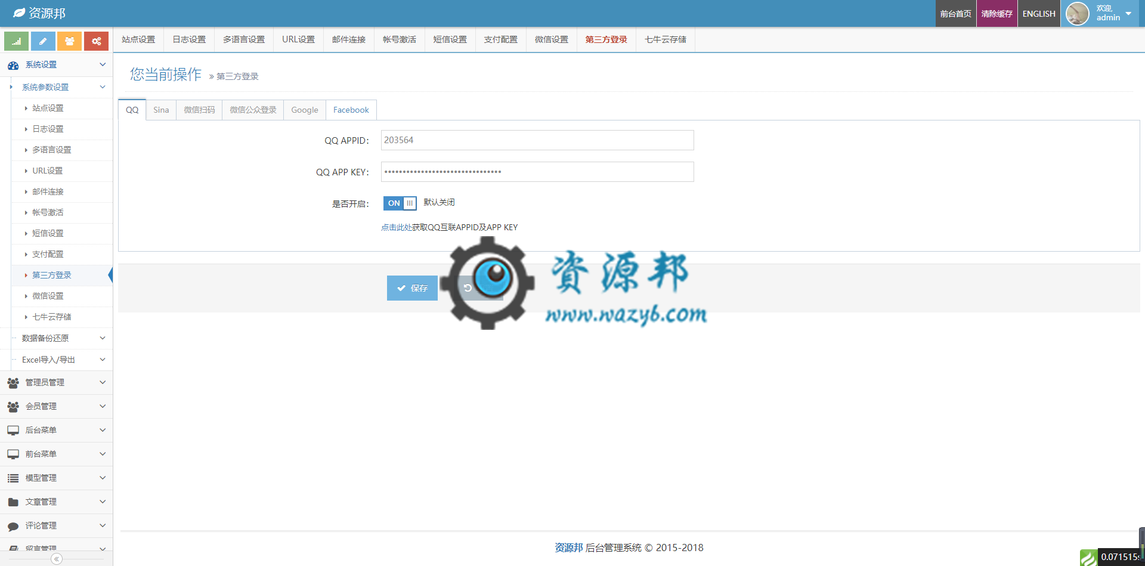Click the 清除缓存 header button
Viewport: 1145px width, 566px height.
(x=997, y=14)
